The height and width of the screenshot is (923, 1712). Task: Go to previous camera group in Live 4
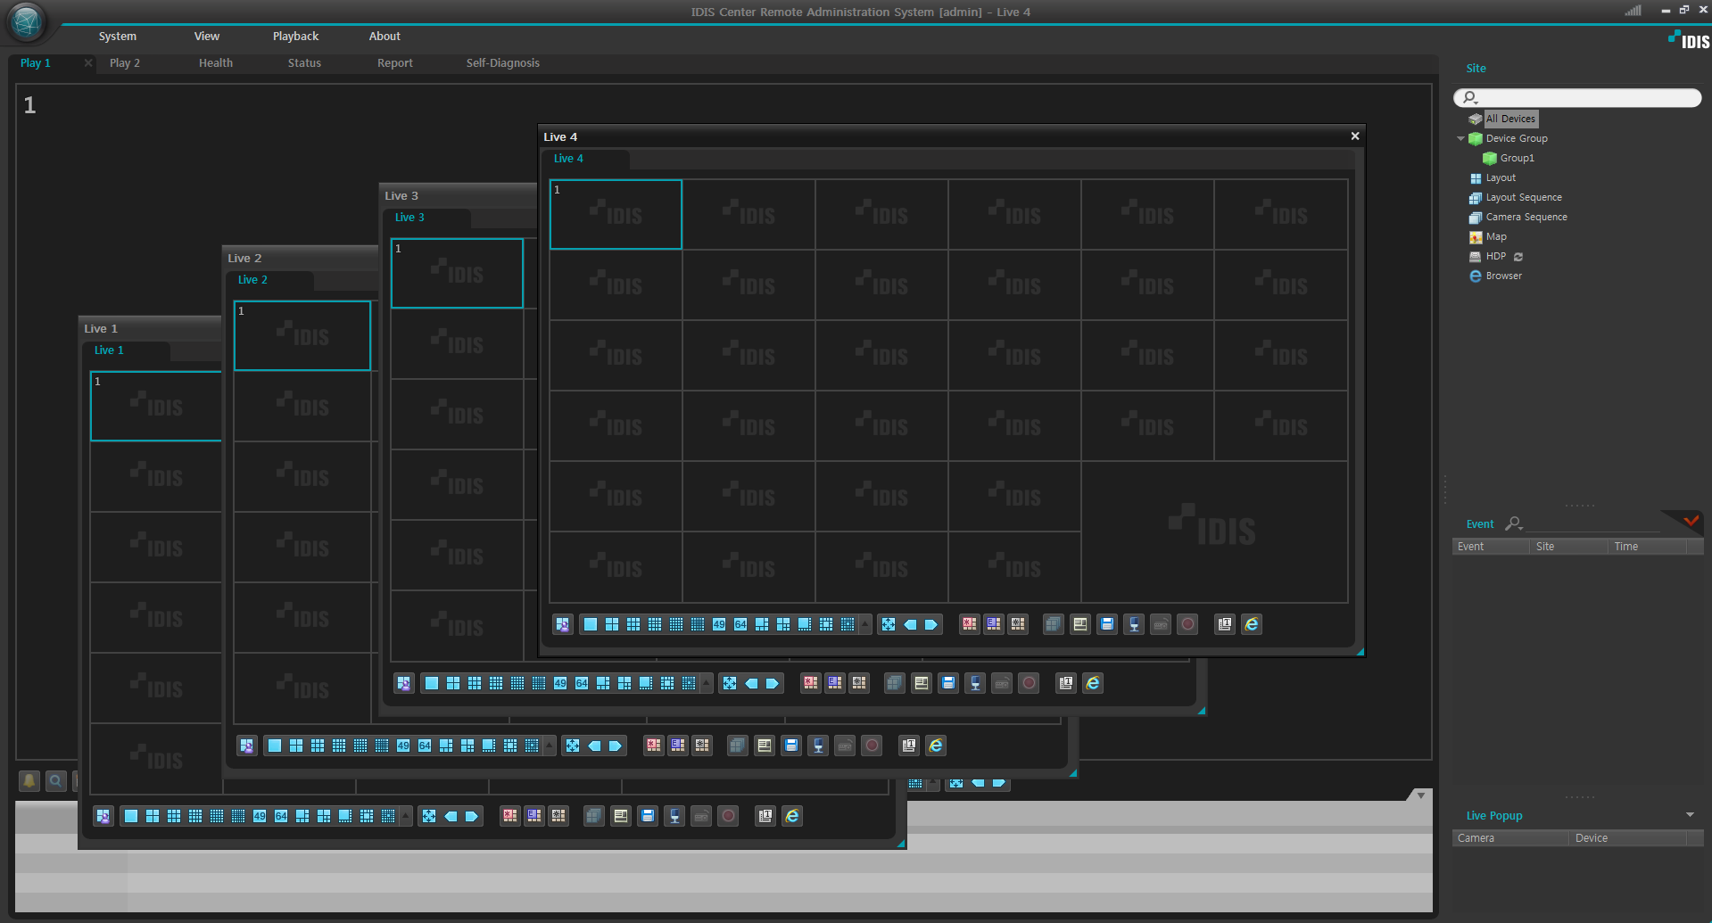click(910, 624)
